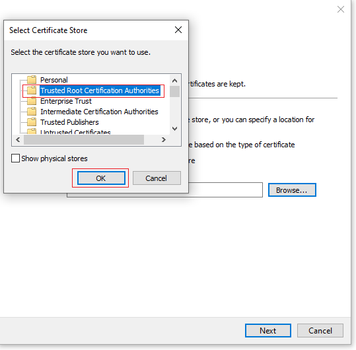Viewport: 356px width, 350px height.
Task: Close the Select Certificate Store dialog
Action: coord(178,30)
